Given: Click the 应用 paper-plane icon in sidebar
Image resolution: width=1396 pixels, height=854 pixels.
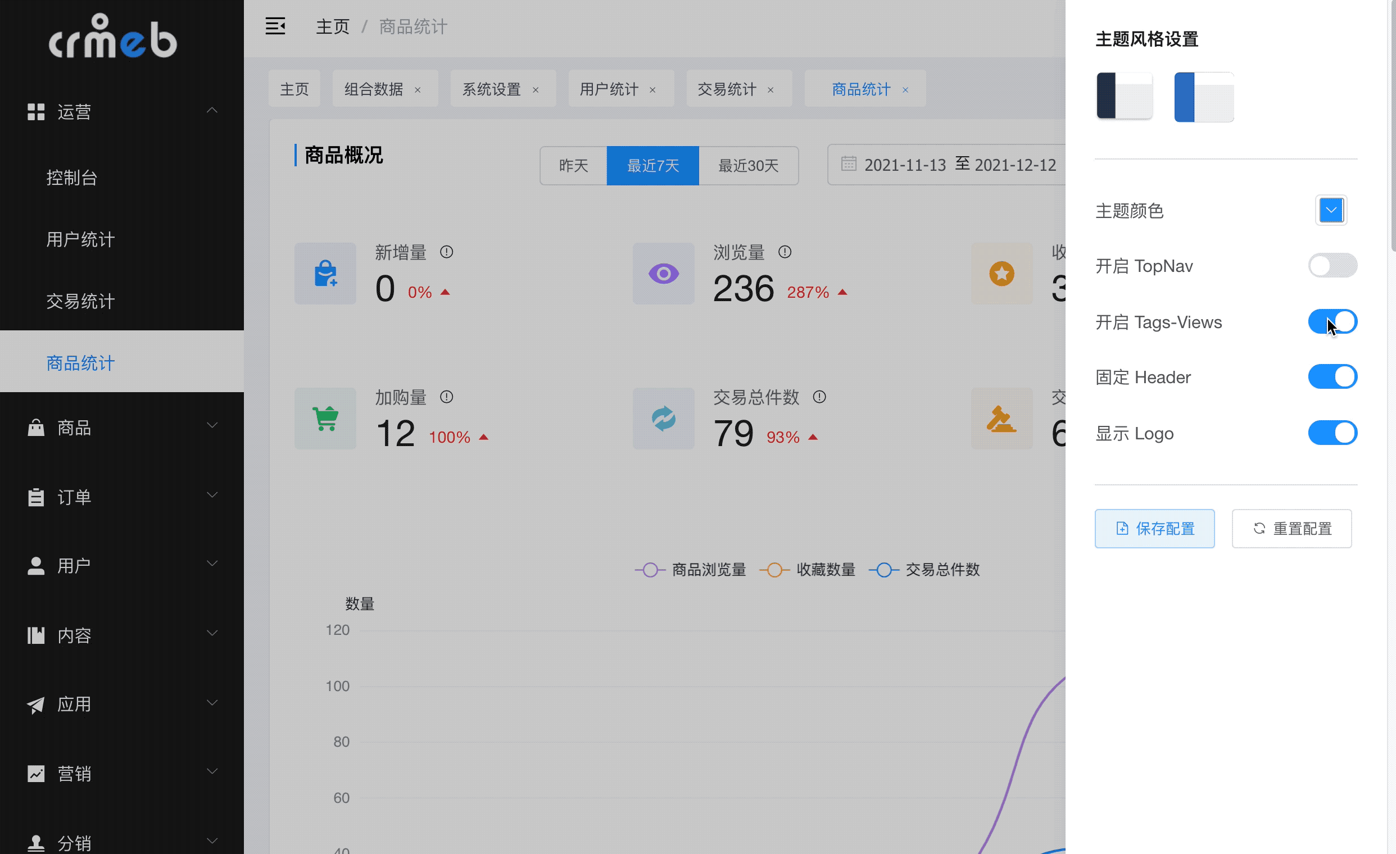Looking at the screenshot, I should point(36,704).
